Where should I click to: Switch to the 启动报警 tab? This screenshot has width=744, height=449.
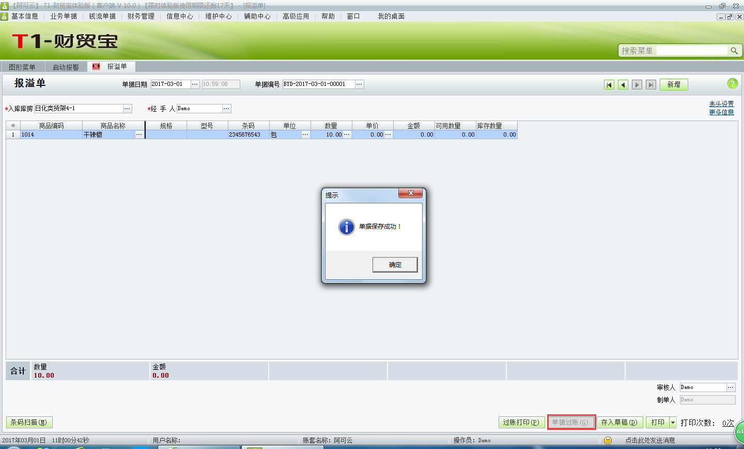tap(66, 67)
